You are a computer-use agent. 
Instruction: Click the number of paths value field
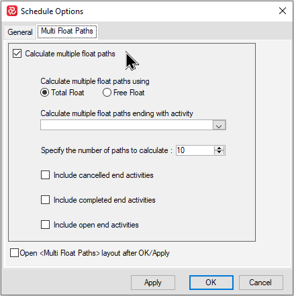195,150
